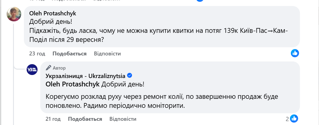Open Oleh Protashchyk's profile picture
The image size is (319, 125).
[x=14, y=14]
